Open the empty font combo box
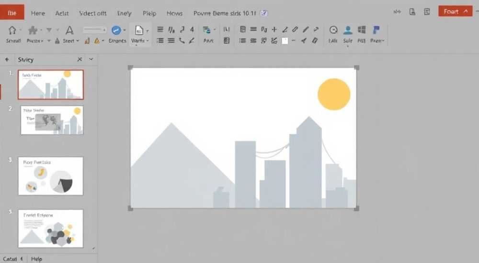Image resolution: width=479 pixels, height=263 pixels. tap(95, 30)
